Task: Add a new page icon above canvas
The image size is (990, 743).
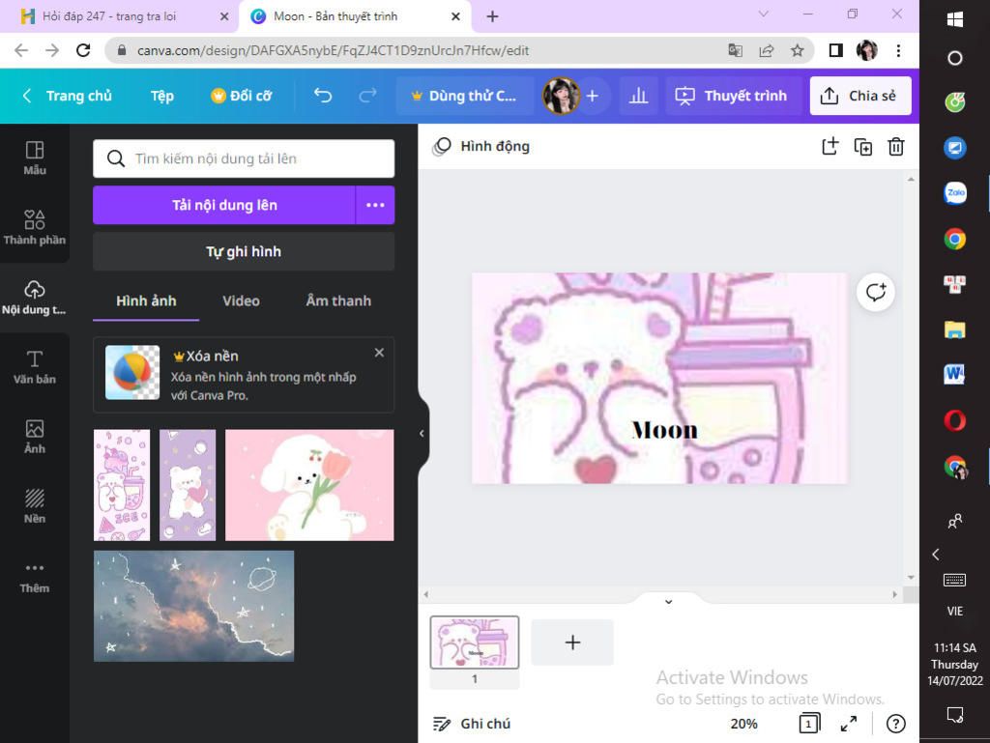Action: point(830,146)
